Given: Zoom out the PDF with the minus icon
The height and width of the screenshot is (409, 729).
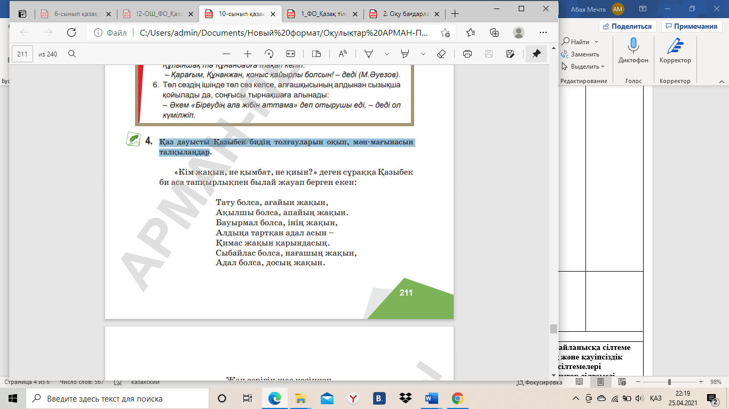Looking at the screenshot, I should (x=226, y=54).
